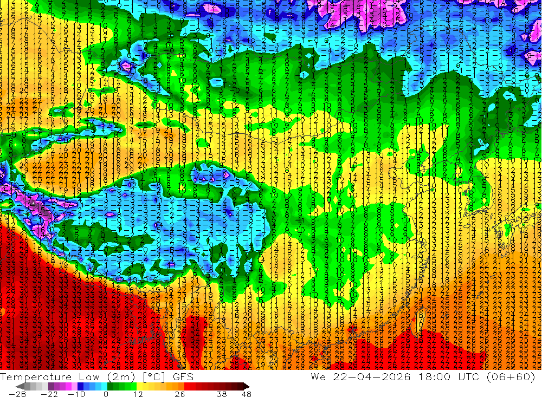The width and height of the screenshot is (542, 397).
Task: Click the legend value "-10"
Action: [76, 394]
